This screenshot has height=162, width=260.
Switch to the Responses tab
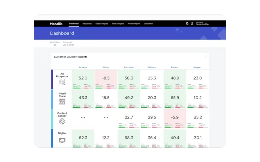point(87,24)
